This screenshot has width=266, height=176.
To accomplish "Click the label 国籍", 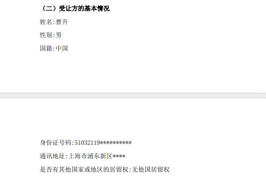I will click(x=46, y=48).
